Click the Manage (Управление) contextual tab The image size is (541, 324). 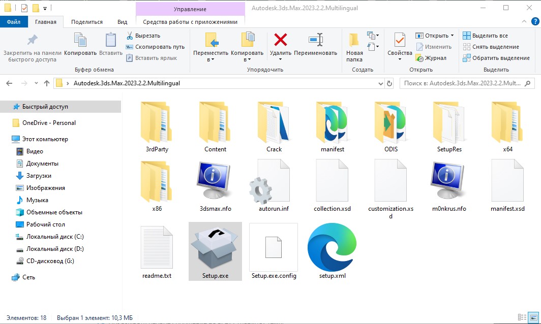coord(190,9)
